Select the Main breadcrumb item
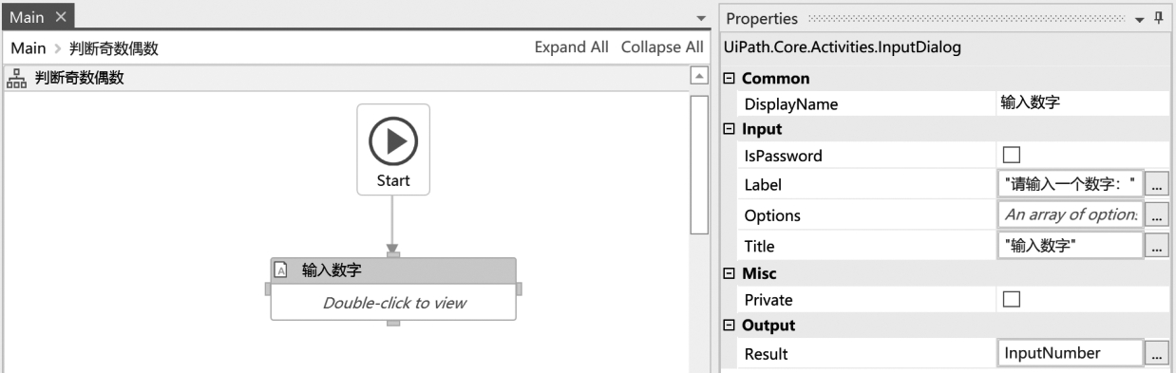Screen dimensions: 1176x373 (28, 47)
